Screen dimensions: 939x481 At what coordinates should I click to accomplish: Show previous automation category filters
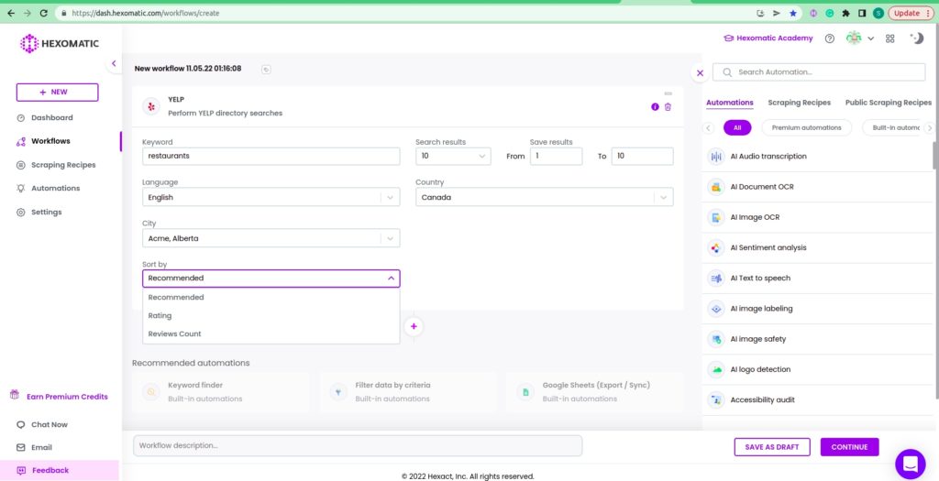[x=709, y=128]
